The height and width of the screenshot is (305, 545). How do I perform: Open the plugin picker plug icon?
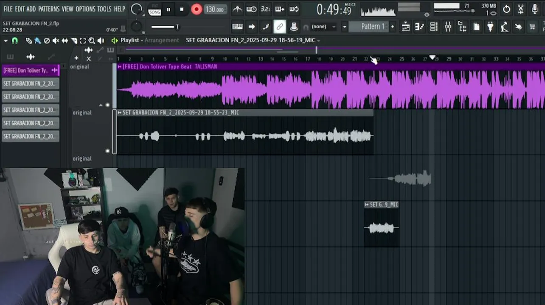pos(490,27)
